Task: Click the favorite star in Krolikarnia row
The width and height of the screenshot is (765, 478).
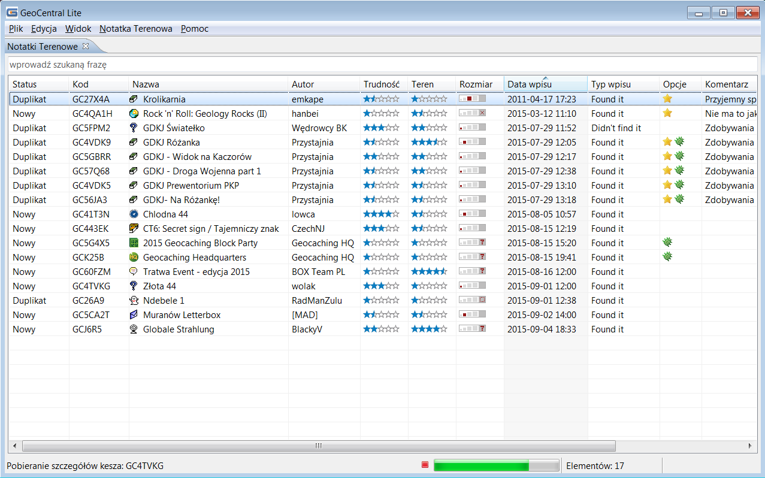Action: coord(667,99)
